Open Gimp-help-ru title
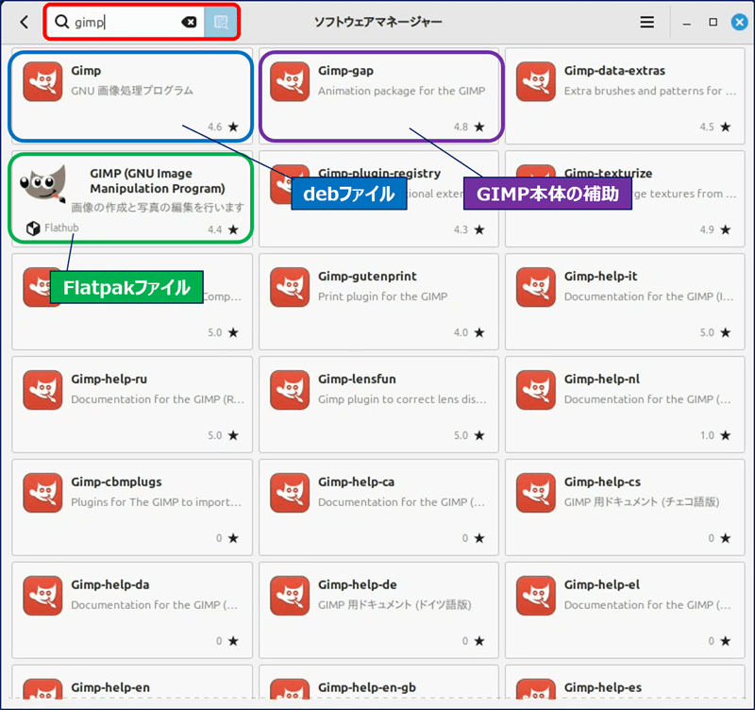The image size is (755, 710). coord(109,380)
